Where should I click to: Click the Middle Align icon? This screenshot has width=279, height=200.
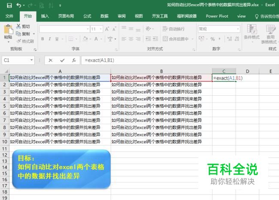(x=131, y=29)
